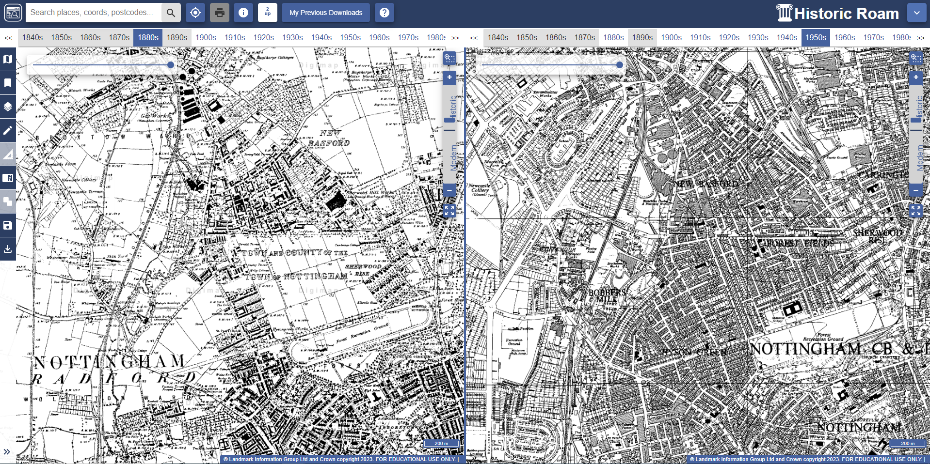Adjust the left map opacity slider handle
Image resolution: width=930 pixels, height=464 pixels.
(171, 65)
